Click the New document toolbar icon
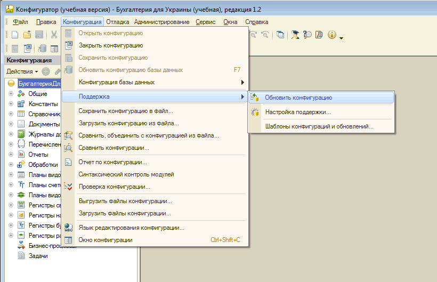 tap(15, 35)
